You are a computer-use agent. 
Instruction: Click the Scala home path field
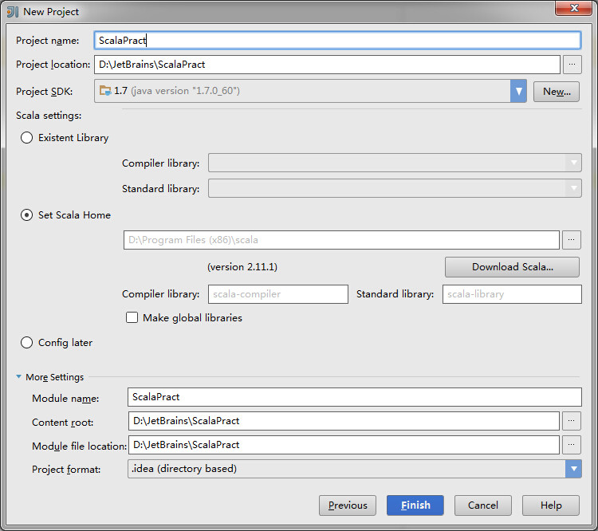pyautogui.click(x=341, y=240)
